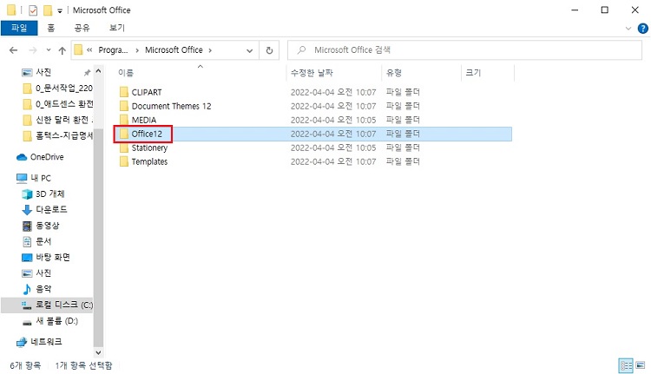Image resolution: width=651 pixels, height=374 pixels.
Task: Sort by the 이름 column header
Action: click(125, 73)
